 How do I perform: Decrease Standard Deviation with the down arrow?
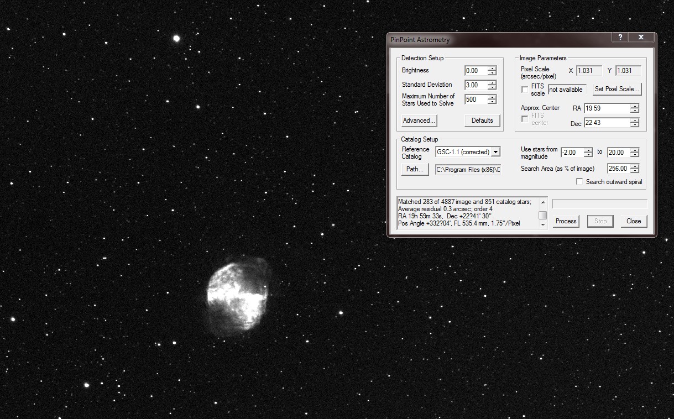(x=492, y=87)
